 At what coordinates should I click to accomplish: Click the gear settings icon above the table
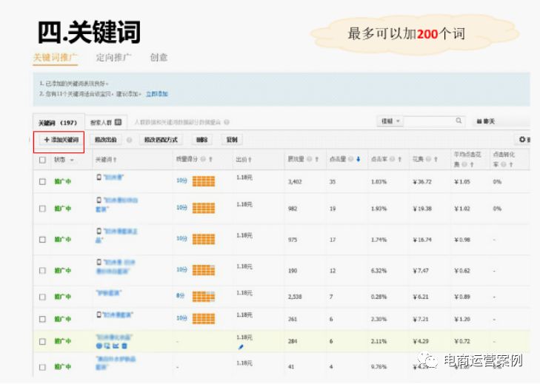(522, 139)
